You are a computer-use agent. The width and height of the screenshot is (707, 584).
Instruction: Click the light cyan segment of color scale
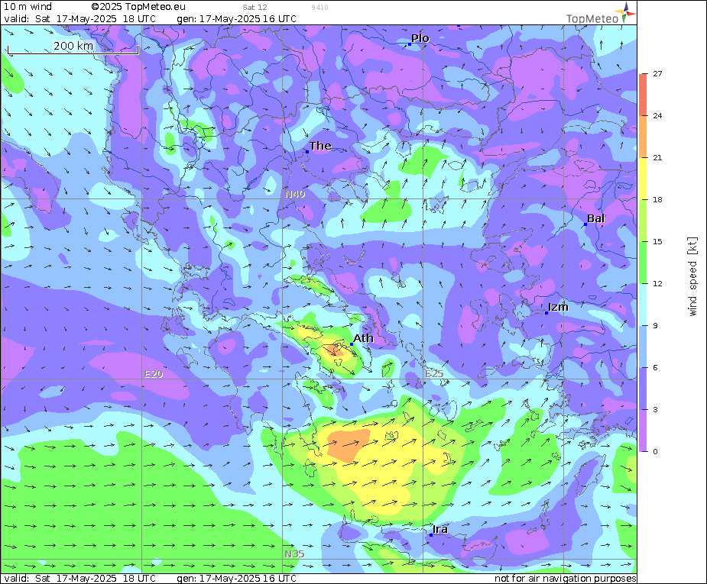coord(643,305)
